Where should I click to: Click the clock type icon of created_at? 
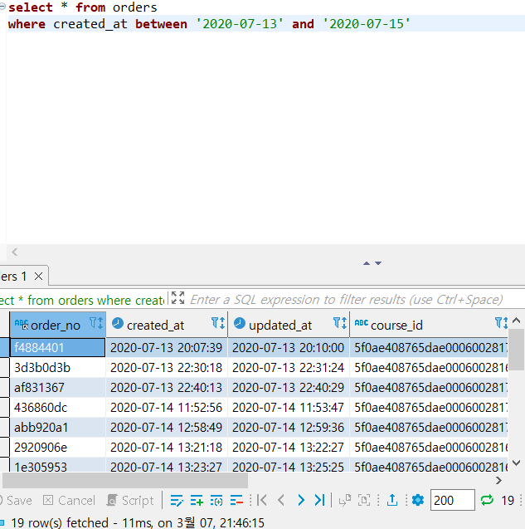[118, 323]
